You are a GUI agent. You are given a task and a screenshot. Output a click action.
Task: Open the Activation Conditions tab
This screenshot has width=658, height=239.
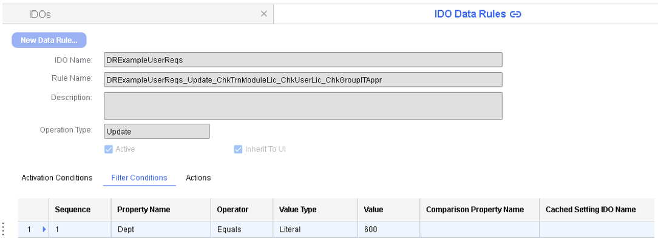pyautogui.click(x=57, y=178)
